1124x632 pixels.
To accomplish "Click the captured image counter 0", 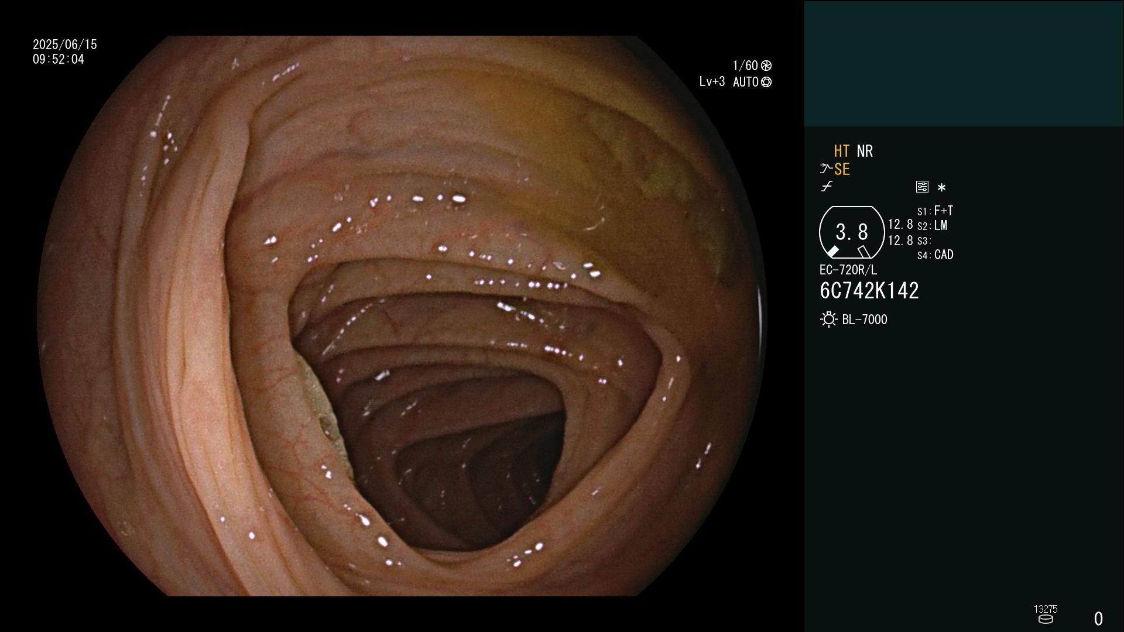I will tap(1098, 619).
